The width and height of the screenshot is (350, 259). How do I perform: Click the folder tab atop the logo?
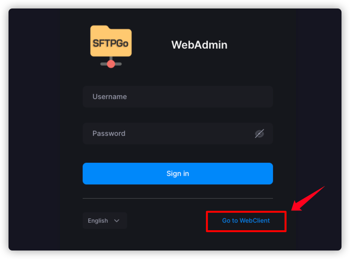tap(100, 28)
